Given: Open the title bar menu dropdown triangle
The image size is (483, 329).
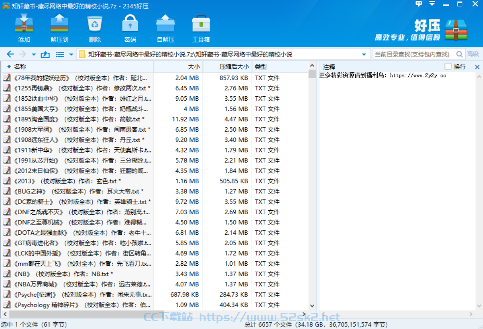Looking at the screenshot, I should click(x=432, y=4).
